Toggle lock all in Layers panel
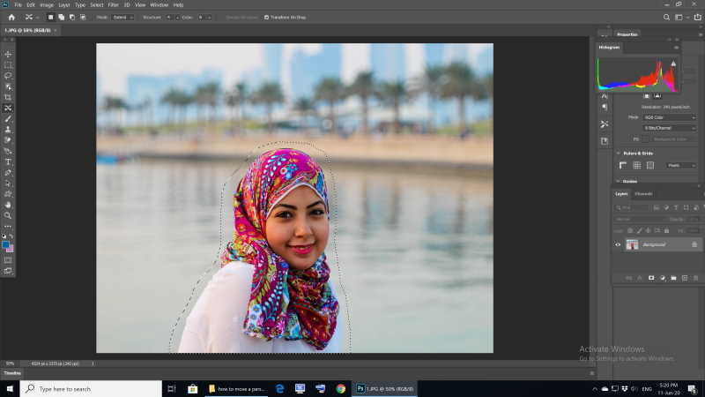705x397 pixels. [x=666, y=231]
